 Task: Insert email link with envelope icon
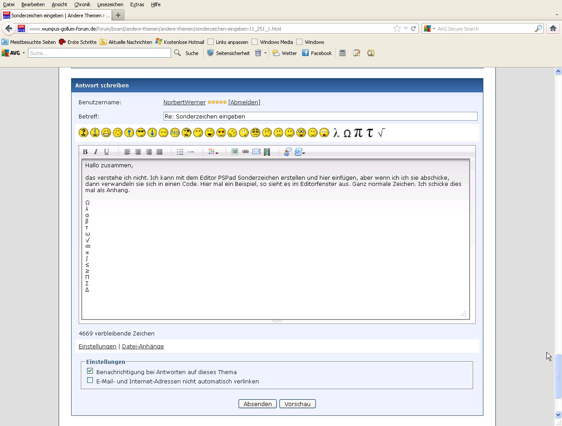(x=256, y=152)
